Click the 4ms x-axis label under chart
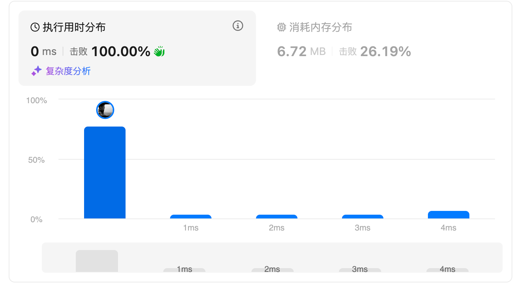The height and width of the screenshot is (290, 515). click(x=449, y=228)
